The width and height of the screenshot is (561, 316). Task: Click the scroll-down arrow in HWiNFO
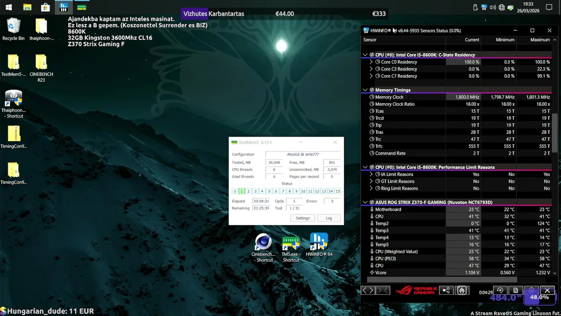tap(554, 273)
